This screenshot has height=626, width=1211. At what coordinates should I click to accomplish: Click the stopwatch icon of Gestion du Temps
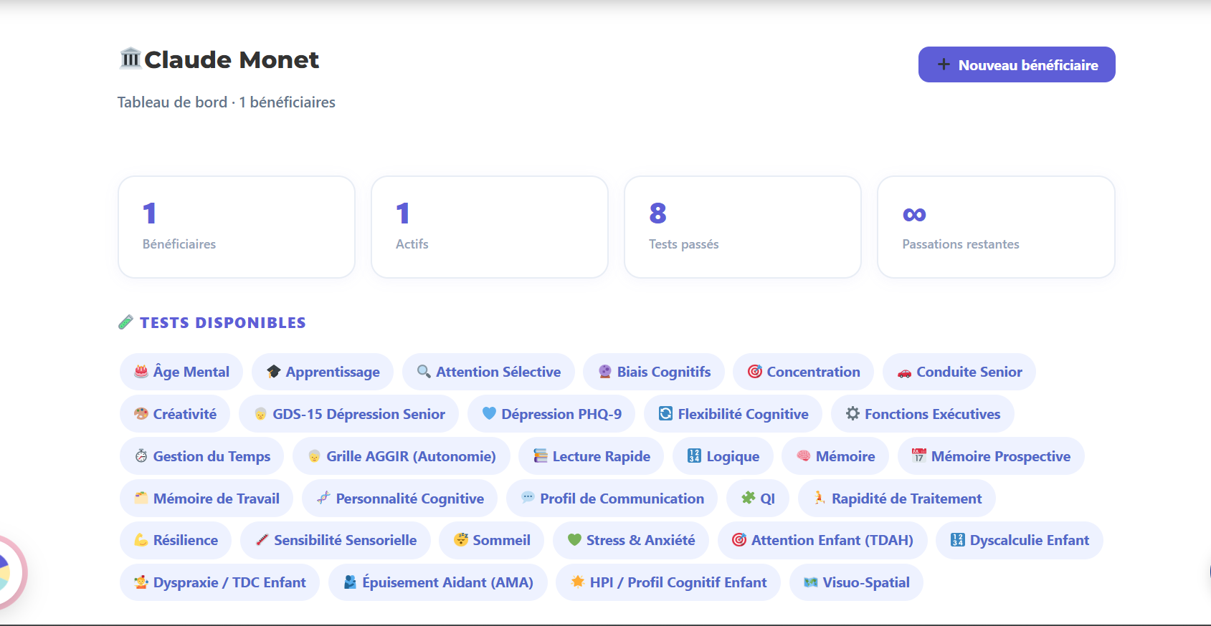click(x=141, y=456)
